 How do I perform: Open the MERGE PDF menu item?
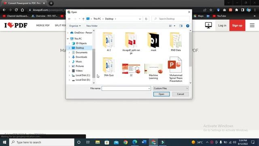[x=43, y=25]
